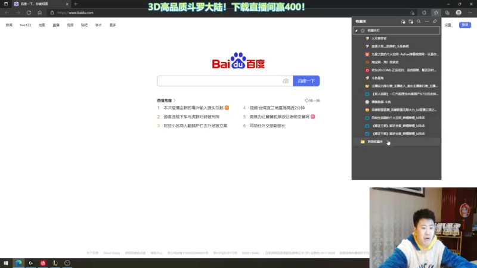Go to the browser home page icon
The width and height of the screenshot is (477, 268).
(x=40, y=13)
